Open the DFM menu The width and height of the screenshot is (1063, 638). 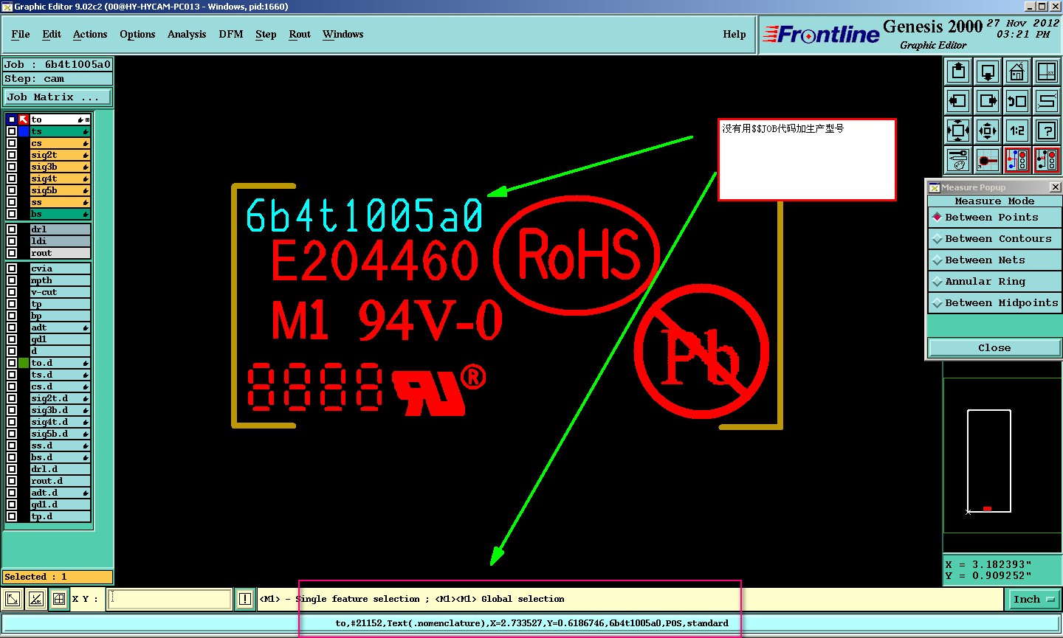pos(231,35)
